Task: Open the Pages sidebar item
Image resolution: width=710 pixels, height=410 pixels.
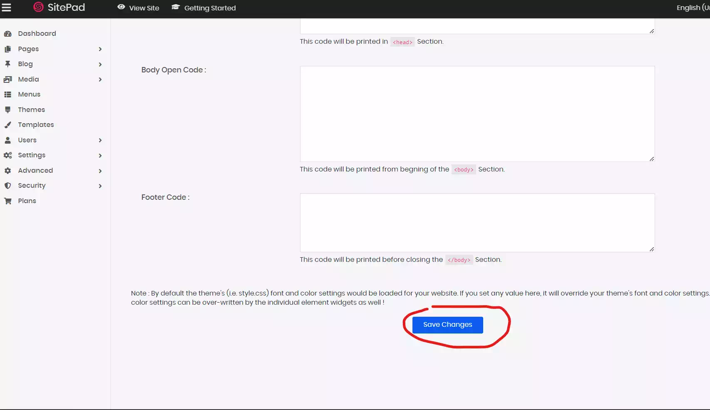Action: click(28, 49)
